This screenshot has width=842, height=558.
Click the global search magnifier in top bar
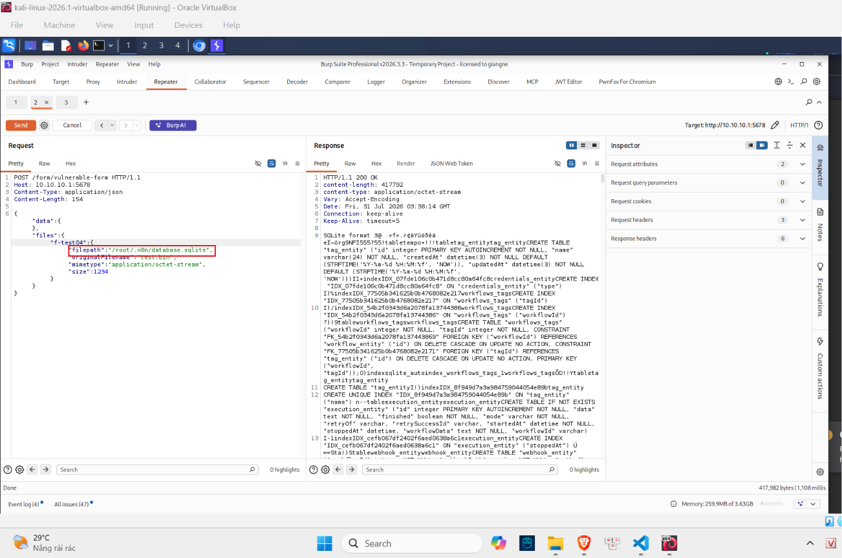tap(804, 81)
